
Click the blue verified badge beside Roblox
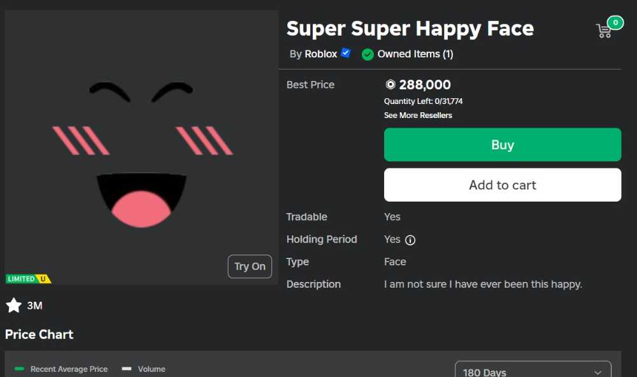click(x=346, y=53)
